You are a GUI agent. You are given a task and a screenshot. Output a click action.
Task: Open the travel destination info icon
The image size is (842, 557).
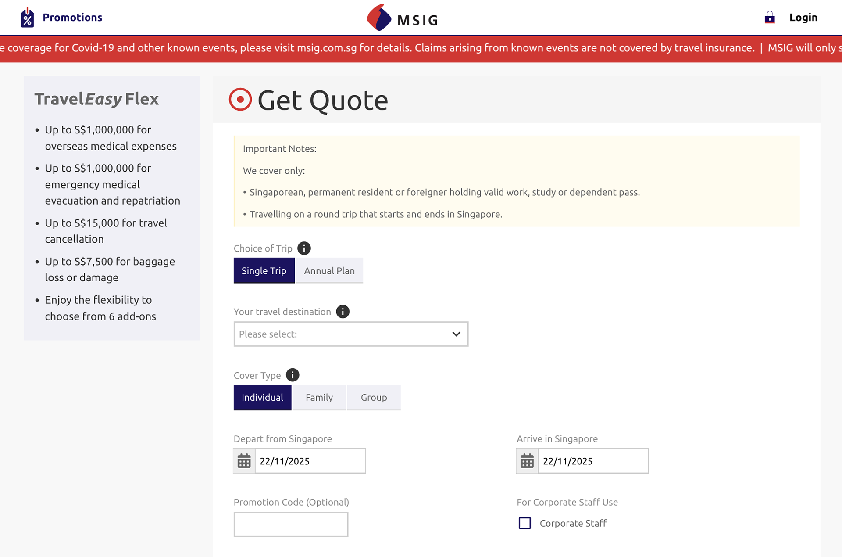343,312
